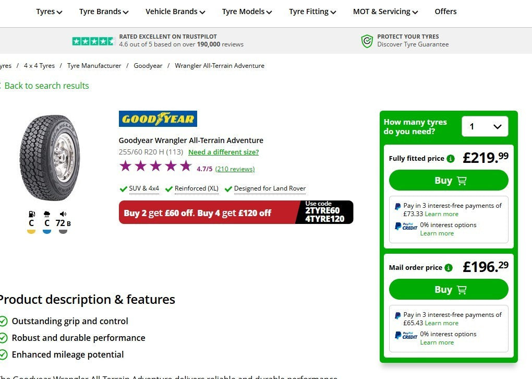Click the fuel efficiency rating icon
The width and height of the screenshot is (532, 379).
coord(31,214)
